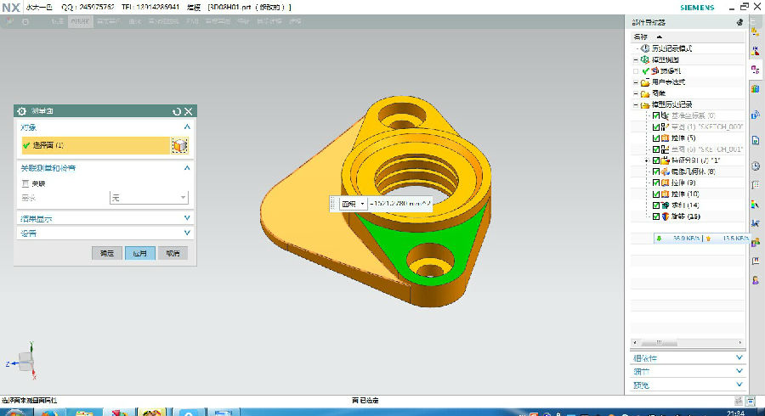Uncheck the Revolve (15) feature checkbox
Viewport: 765px width, 416px height.
656,216
